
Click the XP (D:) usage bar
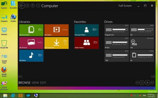click(x=120, y=42)
